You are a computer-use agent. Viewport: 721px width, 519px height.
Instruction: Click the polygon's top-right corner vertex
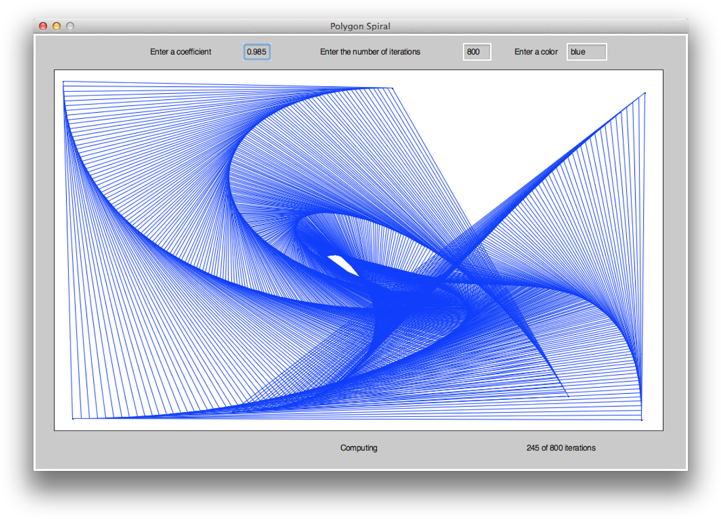pyautogui.click(x=645, y=93)
